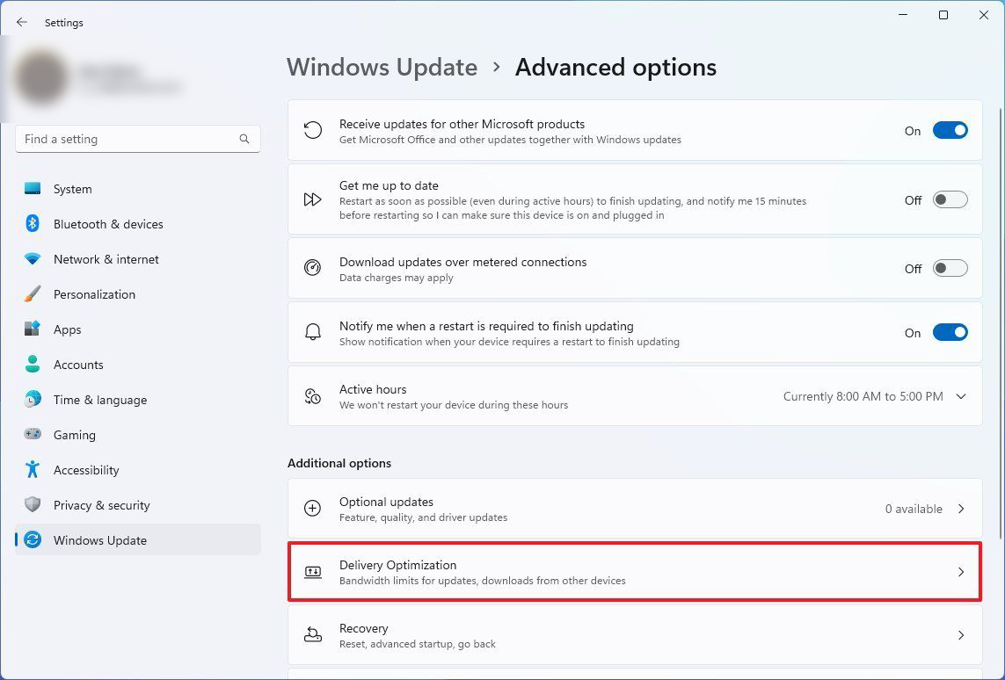Turn off Receive updates for other Microsoft products

950,131
